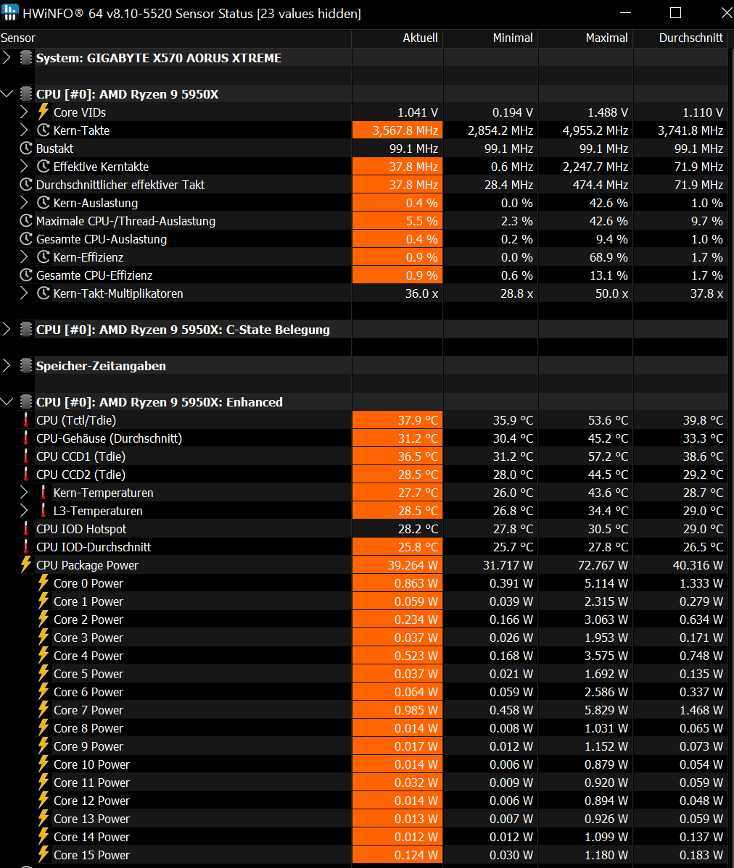This screenshot has height=868, width=734.
Task: Click the 39.264 W package power value
Action: pos(413,565)
